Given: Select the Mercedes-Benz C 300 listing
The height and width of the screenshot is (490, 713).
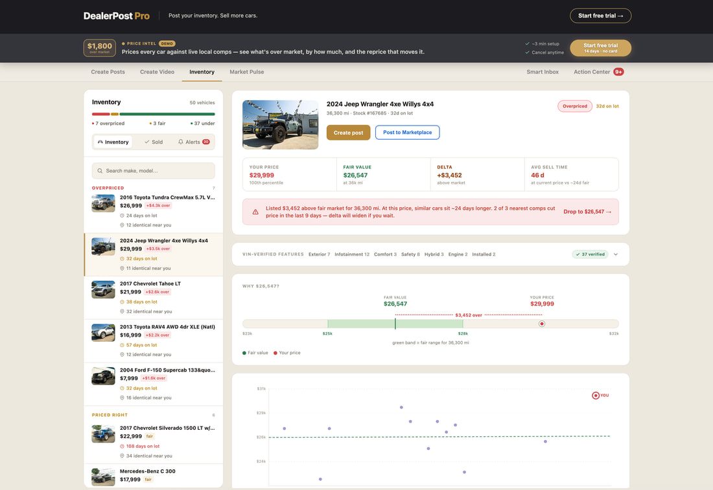Looking at the screenshot, I should [153, 476].
